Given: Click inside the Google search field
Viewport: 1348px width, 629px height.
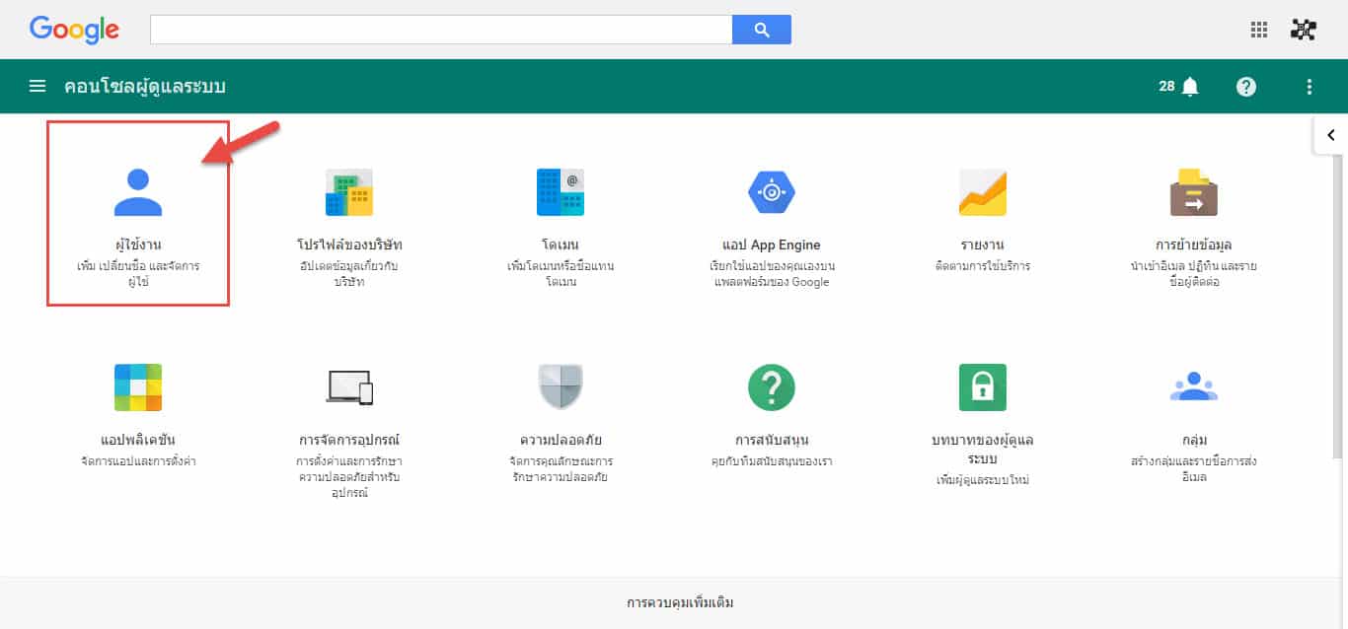Looking at the screenshot, I should [x=440, y=30].
